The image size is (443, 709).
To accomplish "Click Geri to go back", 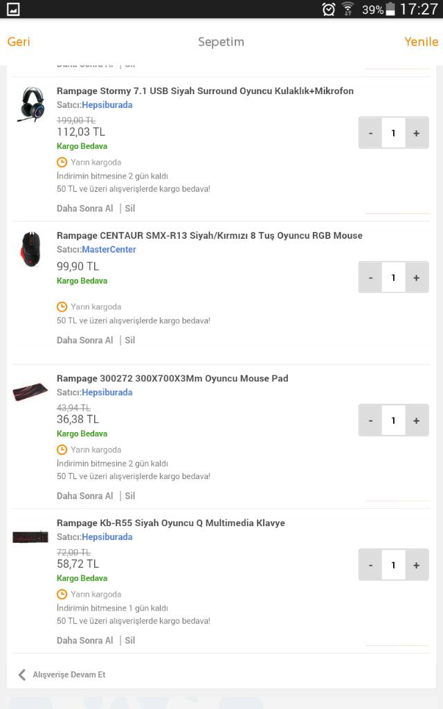I will tap(19, 42).
